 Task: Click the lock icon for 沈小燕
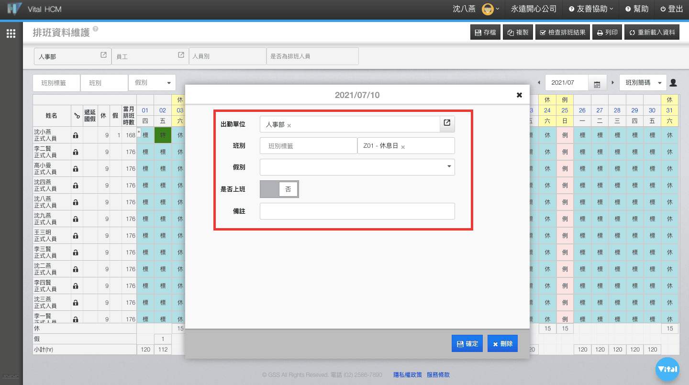click(76, 135)
